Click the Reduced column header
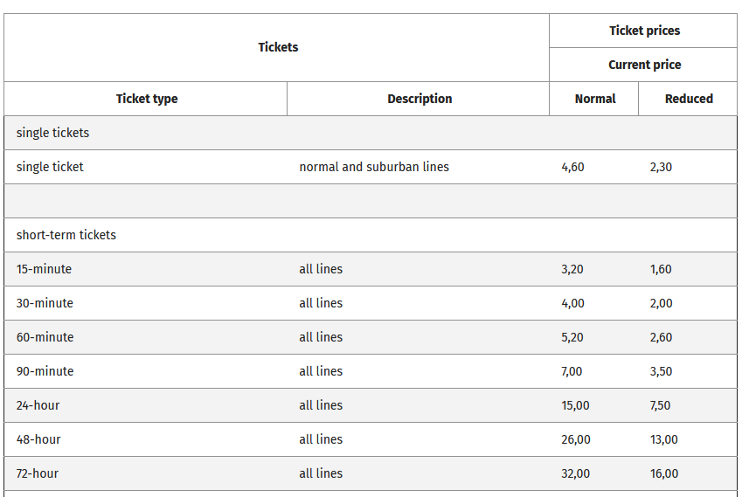 click(689, 99)
